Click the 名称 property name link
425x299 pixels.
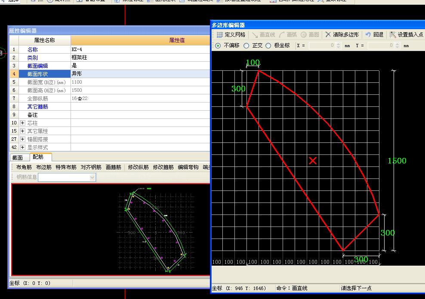click(32, 50)
